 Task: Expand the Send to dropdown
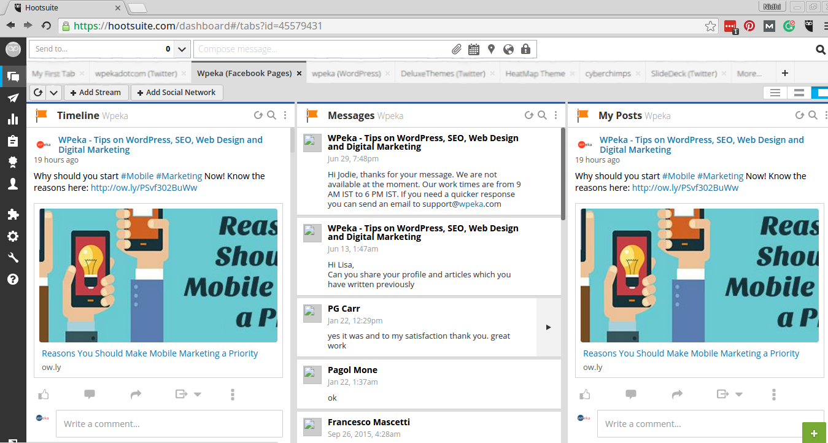[x=182, y=48]
